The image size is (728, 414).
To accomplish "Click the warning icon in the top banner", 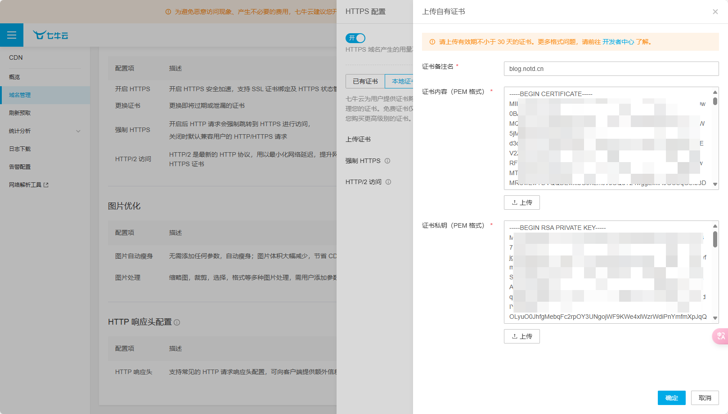I will 168,12.
